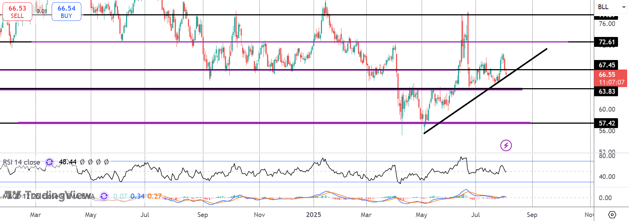Viewport: 629px width, 221px height.
Task: Click the MACD indicator refresh icon
Action: click(x=104, y=196)
